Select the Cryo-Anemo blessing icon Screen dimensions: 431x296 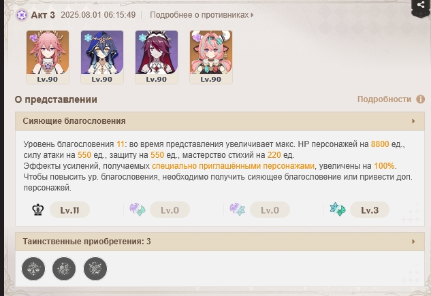tap(338, 210)
